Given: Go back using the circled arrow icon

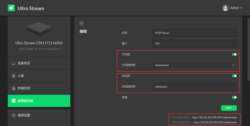Looking at the screenshot, I should [81, 23].
